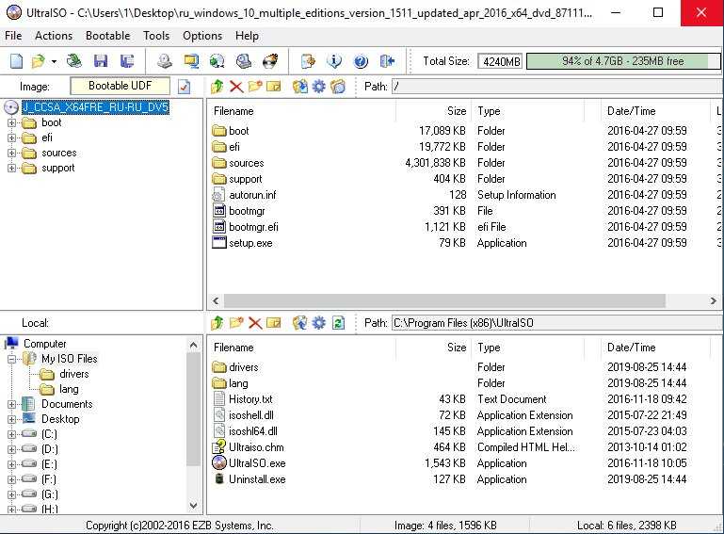Click the Total Size 4240MB box

[501, 61]
